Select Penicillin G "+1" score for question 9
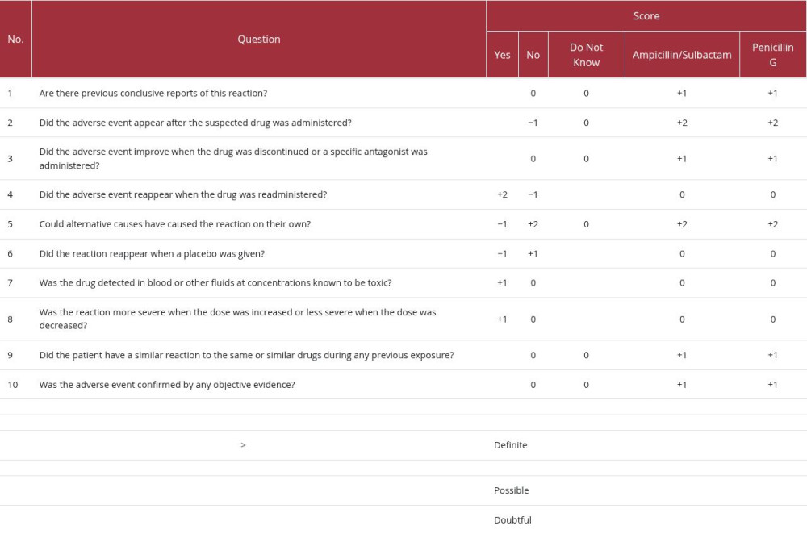 point(772,356)
